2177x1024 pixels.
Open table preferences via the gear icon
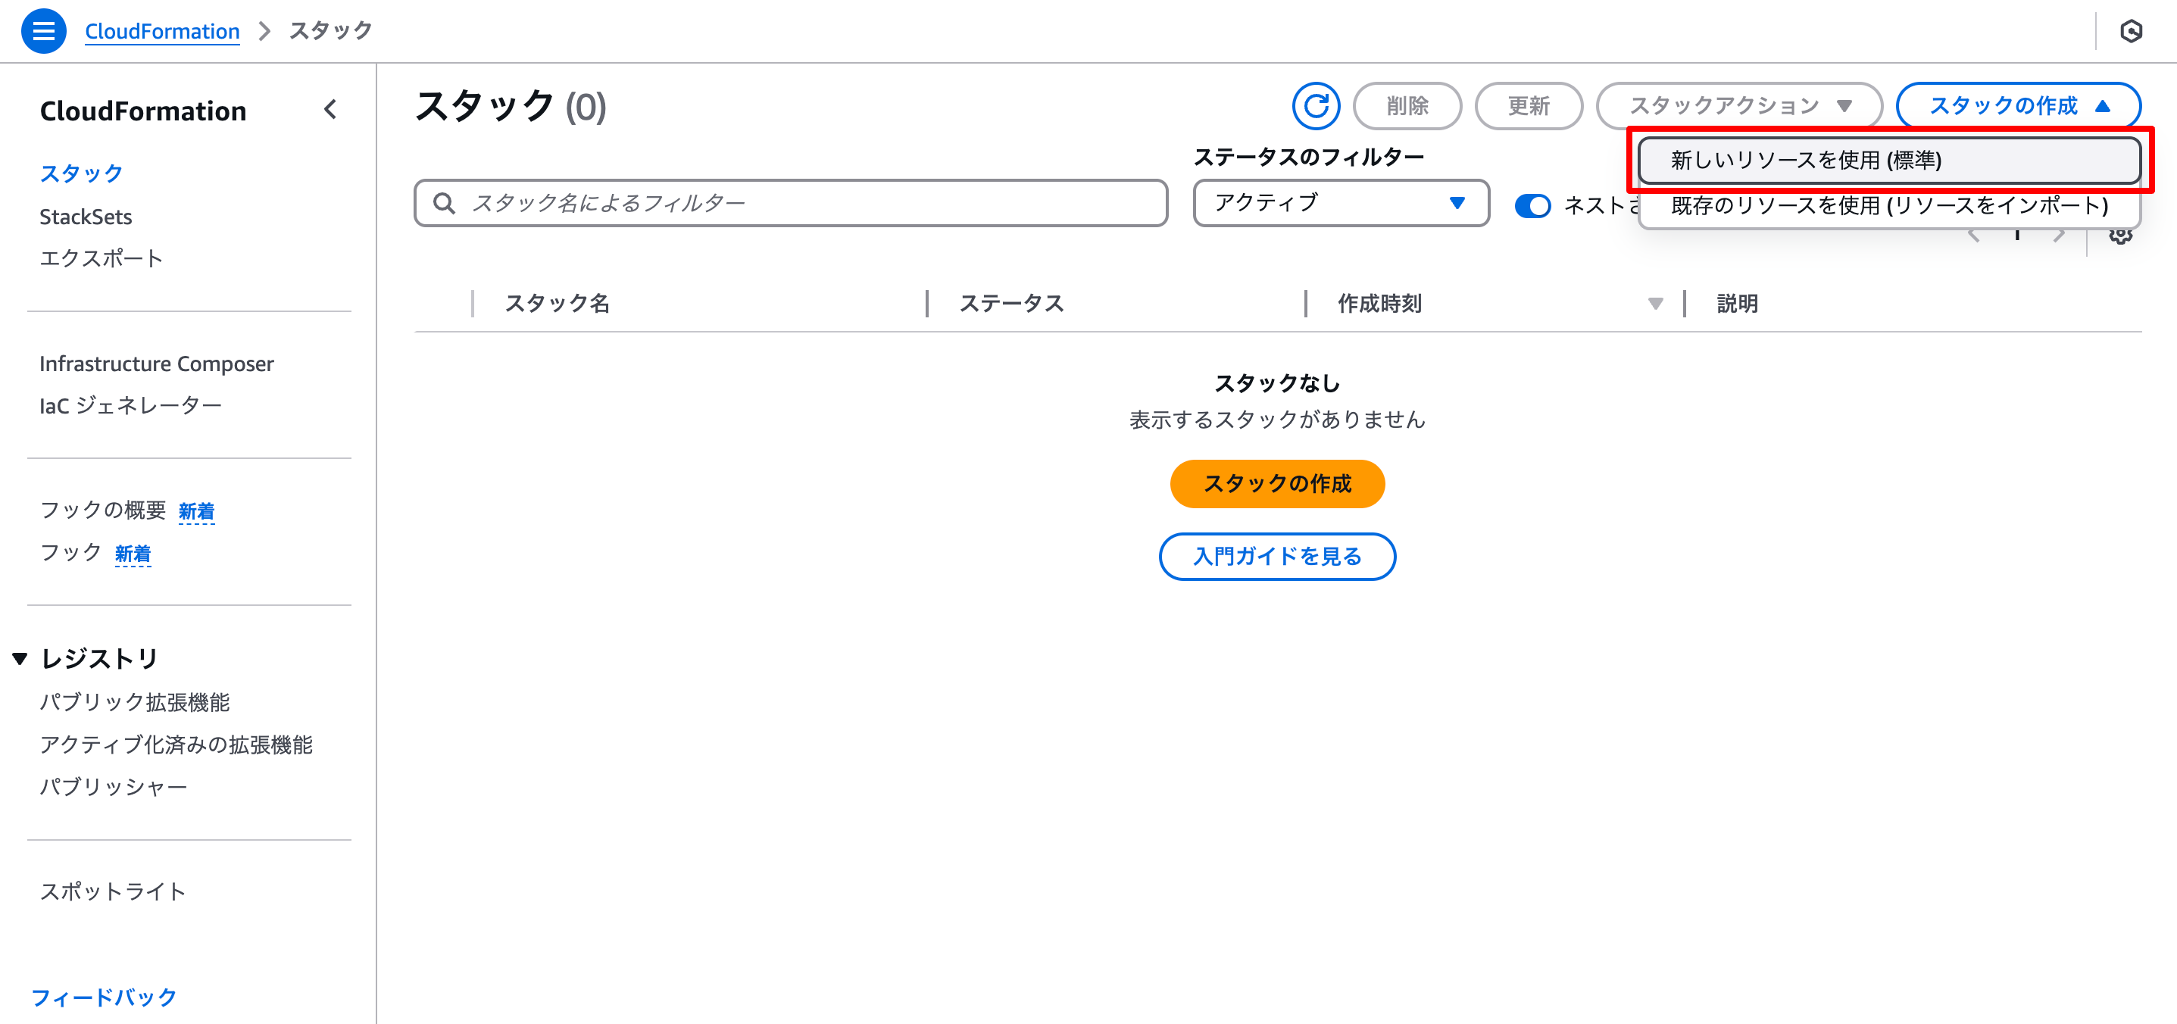click(2122, 236)
